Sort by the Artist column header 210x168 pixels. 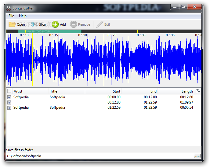coord(30,91)
